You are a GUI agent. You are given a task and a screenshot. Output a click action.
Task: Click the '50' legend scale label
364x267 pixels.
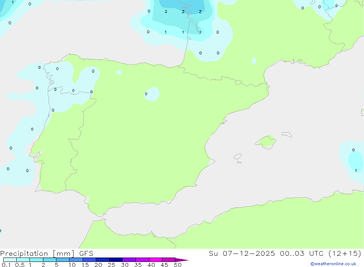click(x=178, y=265)
